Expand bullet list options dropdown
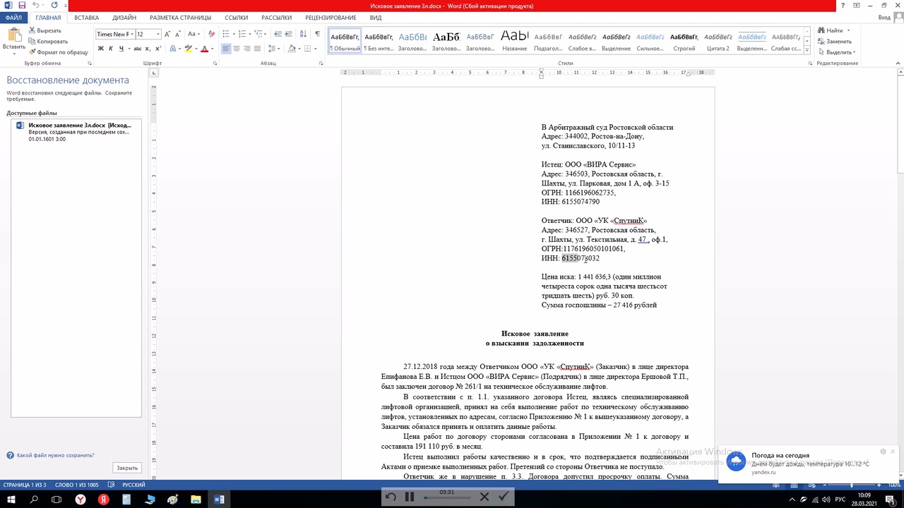The image size is (904, 508). [x=234, y=34]
